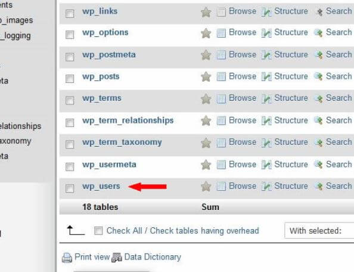Image resolution: width=354 pixels, height=272 pixels.
Task: Click the Data Dictionary icon
Action: [117, 258]
